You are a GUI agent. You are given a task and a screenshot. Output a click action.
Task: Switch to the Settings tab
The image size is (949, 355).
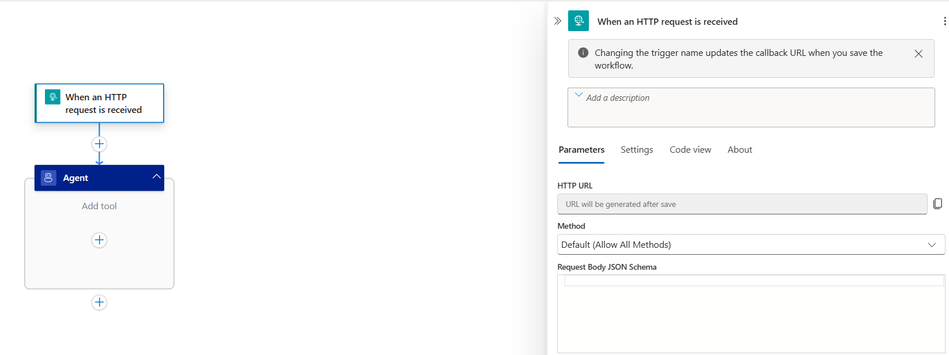click(x=637, y=149)
